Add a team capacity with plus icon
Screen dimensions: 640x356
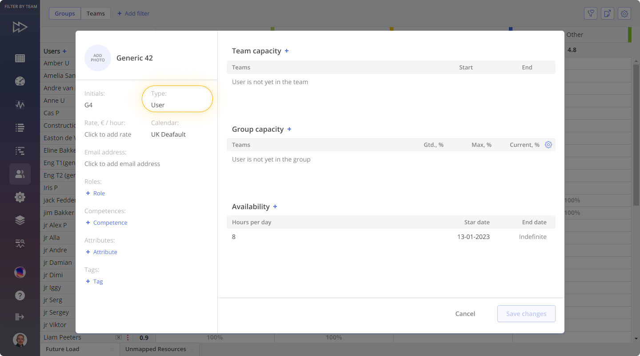[x=287, y=51]
